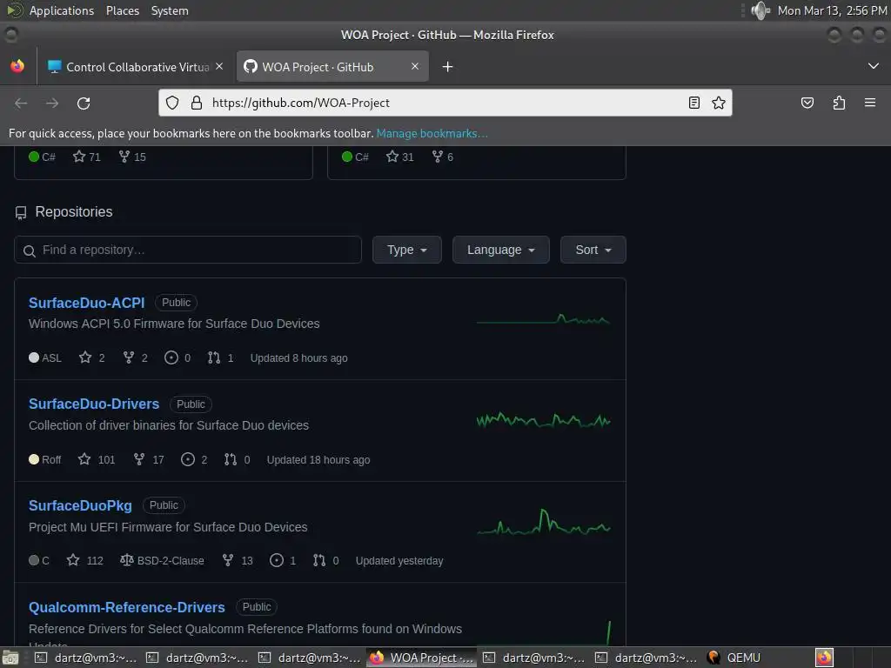Click the forks count 2 on SurfaceDuo-ACPI
The height and width of the screenshot is (668, 891).
[135, 357]
